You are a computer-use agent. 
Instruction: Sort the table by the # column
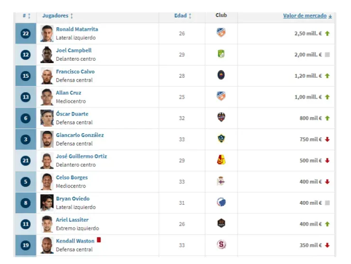[26, 16]
